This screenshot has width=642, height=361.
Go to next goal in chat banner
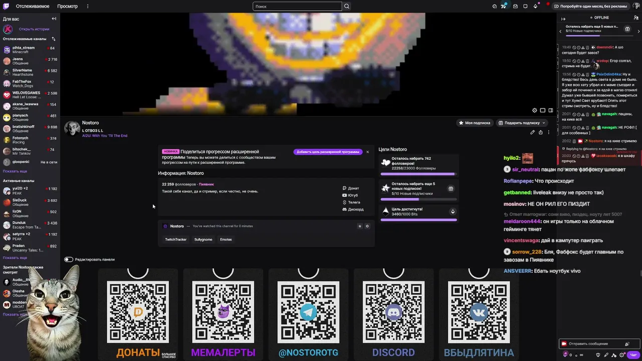638,32
